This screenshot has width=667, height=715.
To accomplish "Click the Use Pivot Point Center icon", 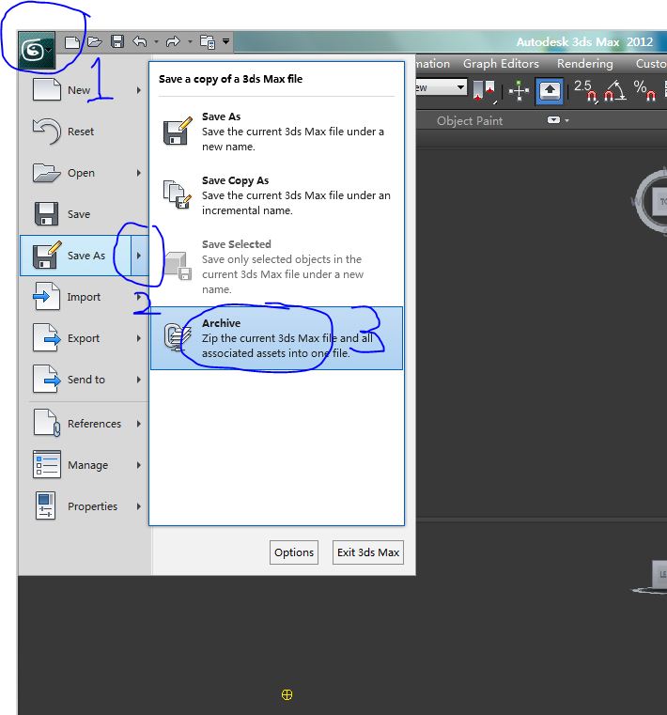I will tap(484, 91).
